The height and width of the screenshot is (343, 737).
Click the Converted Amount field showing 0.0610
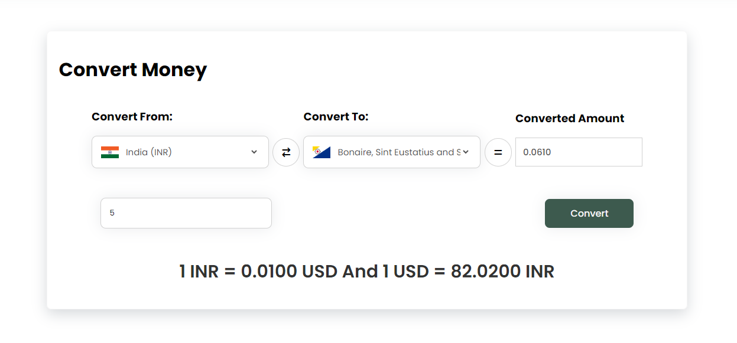point(578,152)
